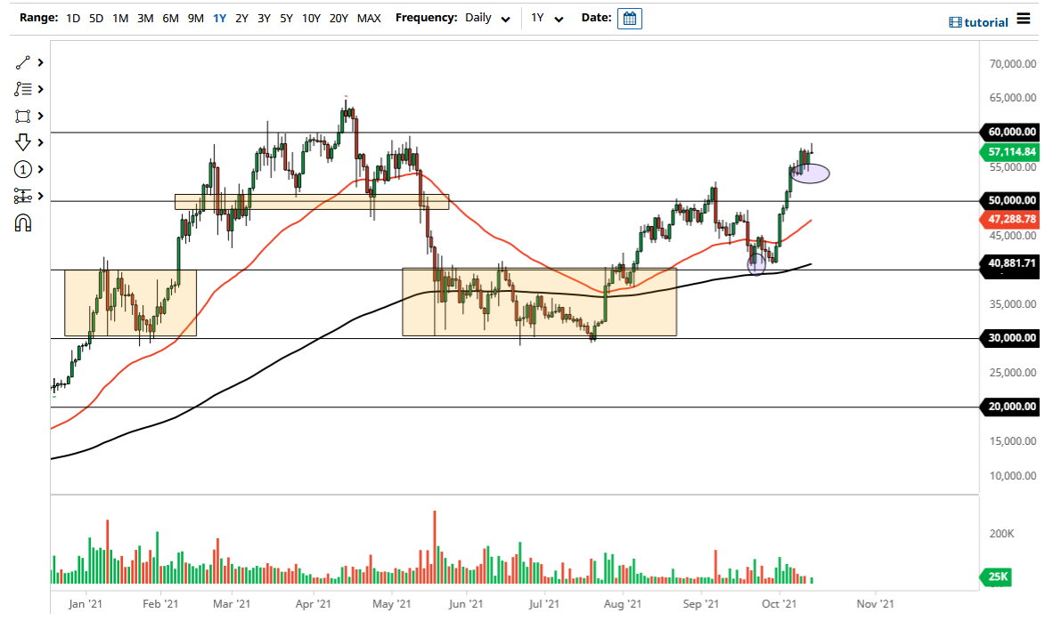
Task: Select the 6M range option
Action: 170,18
